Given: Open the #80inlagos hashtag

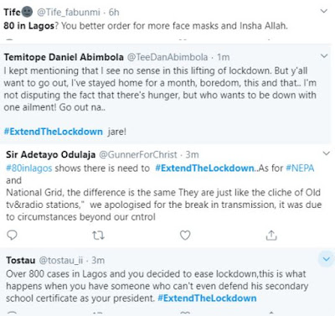Looking at the screenshot, I should 29,168.
